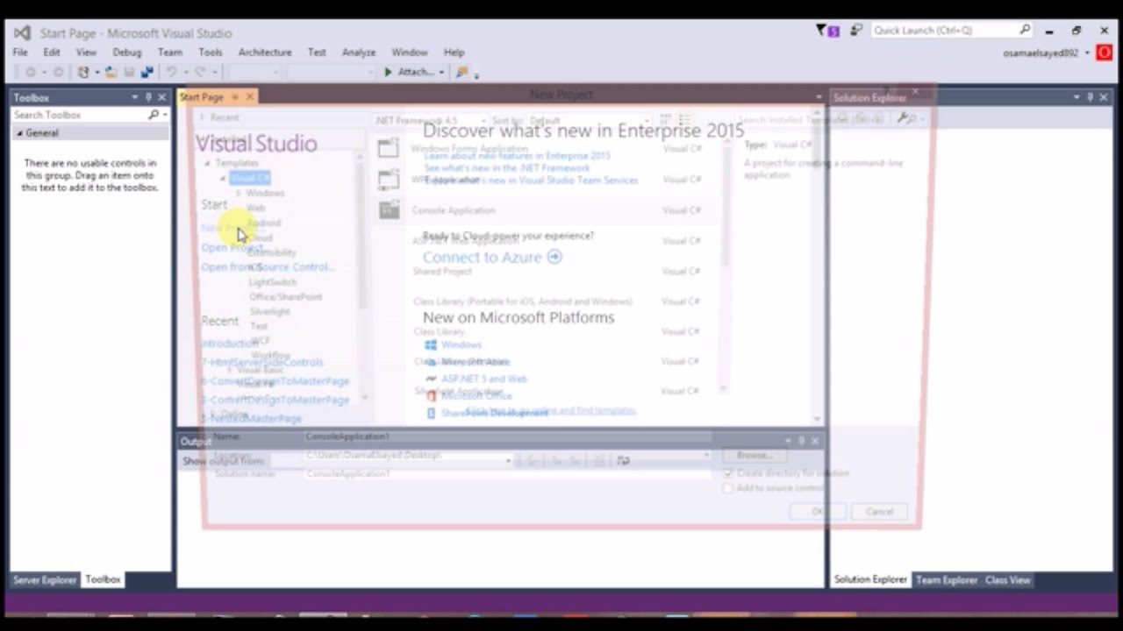Image resolution: width=1123 pixels, height=631 pixels.
Task: Click the Find in Files toolbar icon
Action: pyautogui.click(x=461, y=72)
